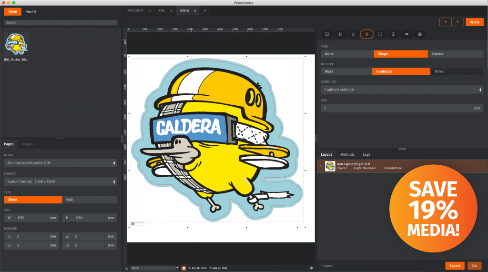This screenshot has height=272, width=488.
Task: Open the Media dropdown showing Aluminium composite ACM
Action: pyautogui.click(x=61, y=163)
